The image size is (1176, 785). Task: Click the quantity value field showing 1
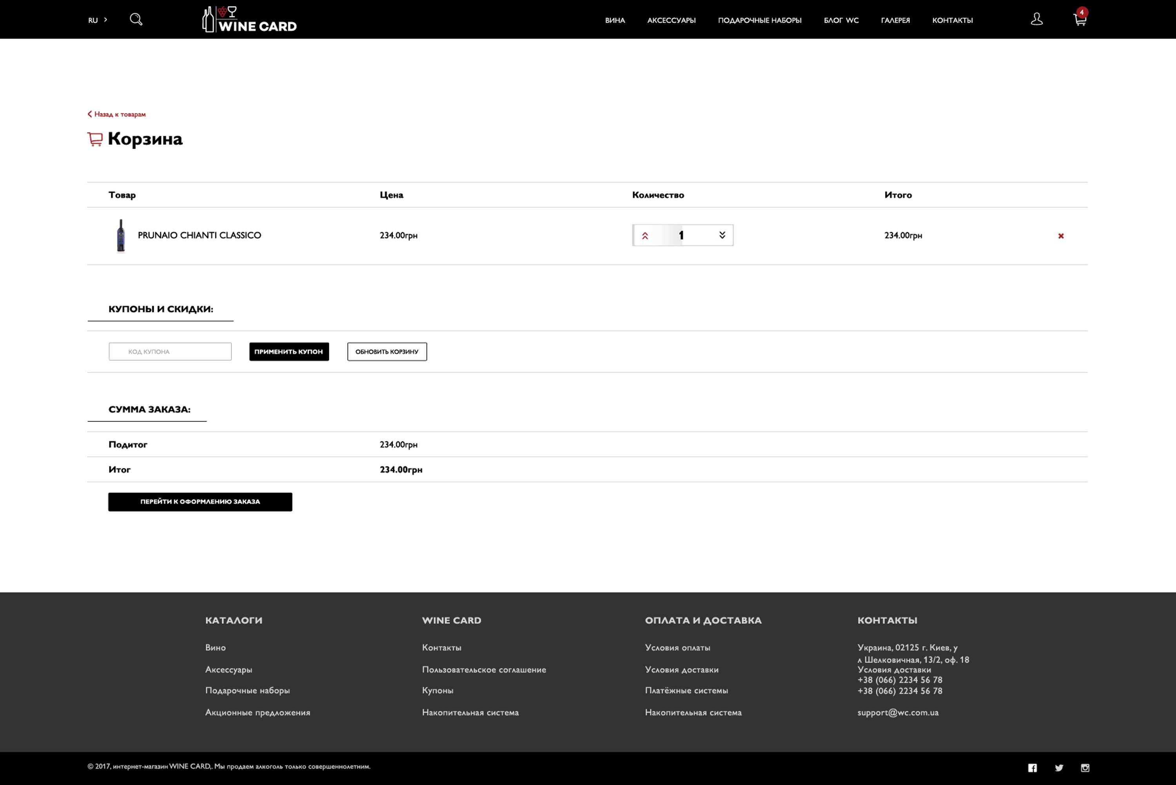pyautogui.click(x=681, y=235)
